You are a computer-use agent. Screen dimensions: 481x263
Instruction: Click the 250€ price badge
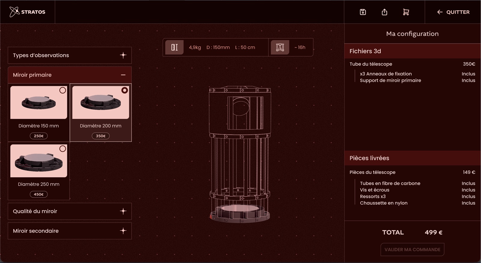tap(38, 136)
